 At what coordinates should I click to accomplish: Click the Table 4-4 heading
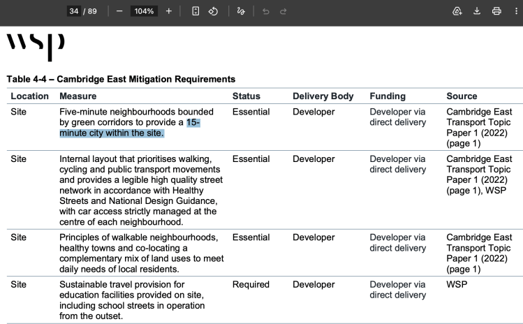(x=121, y=79)
